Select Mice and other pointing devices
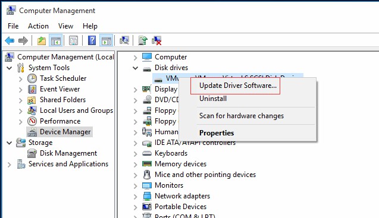The image size is (379, 218). 205,175
